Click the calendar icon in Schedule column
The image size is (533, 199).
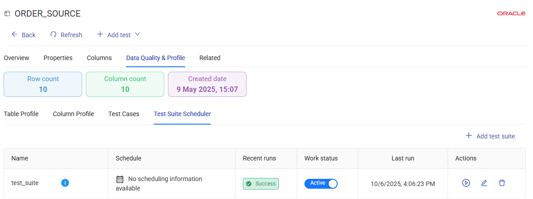120,179
